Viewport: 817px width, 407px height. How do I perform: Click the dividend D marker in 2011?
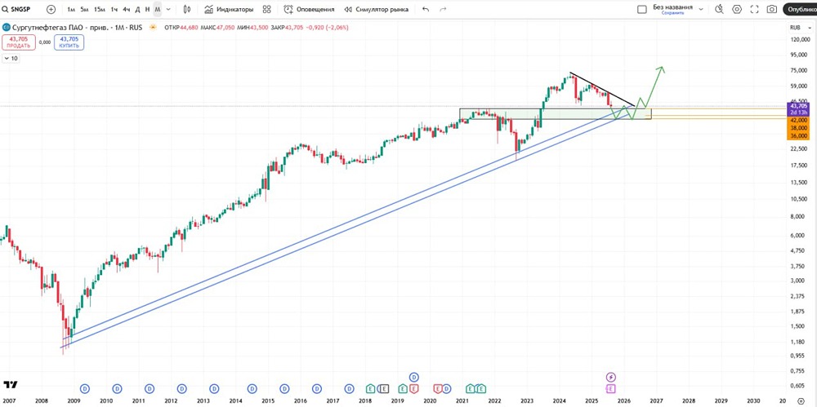pos(150,388)
